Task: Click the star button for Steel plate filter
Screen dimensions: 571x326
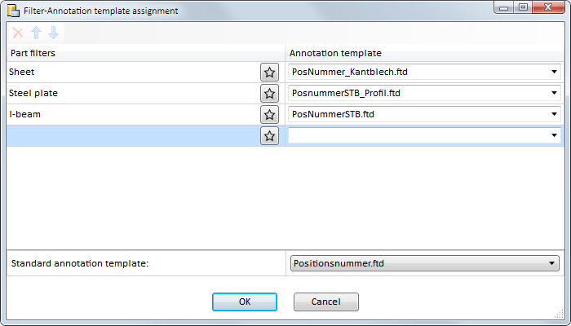Action: [269, 93]
